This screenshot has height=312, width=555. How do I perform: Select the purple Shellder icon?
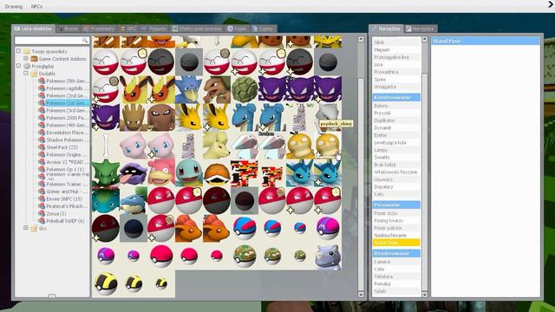coord(133,173)
